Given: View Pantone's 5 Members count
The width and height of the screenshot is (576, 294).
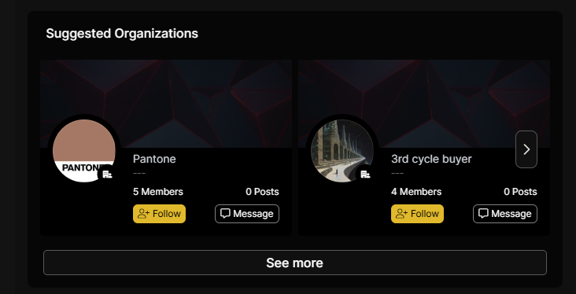Looking at the screenshot, I should coord(158,192).
